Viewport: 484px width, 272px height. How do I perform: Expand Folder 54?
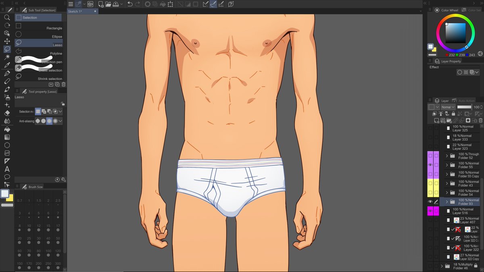pyautogui.click(x=446, y=193)
